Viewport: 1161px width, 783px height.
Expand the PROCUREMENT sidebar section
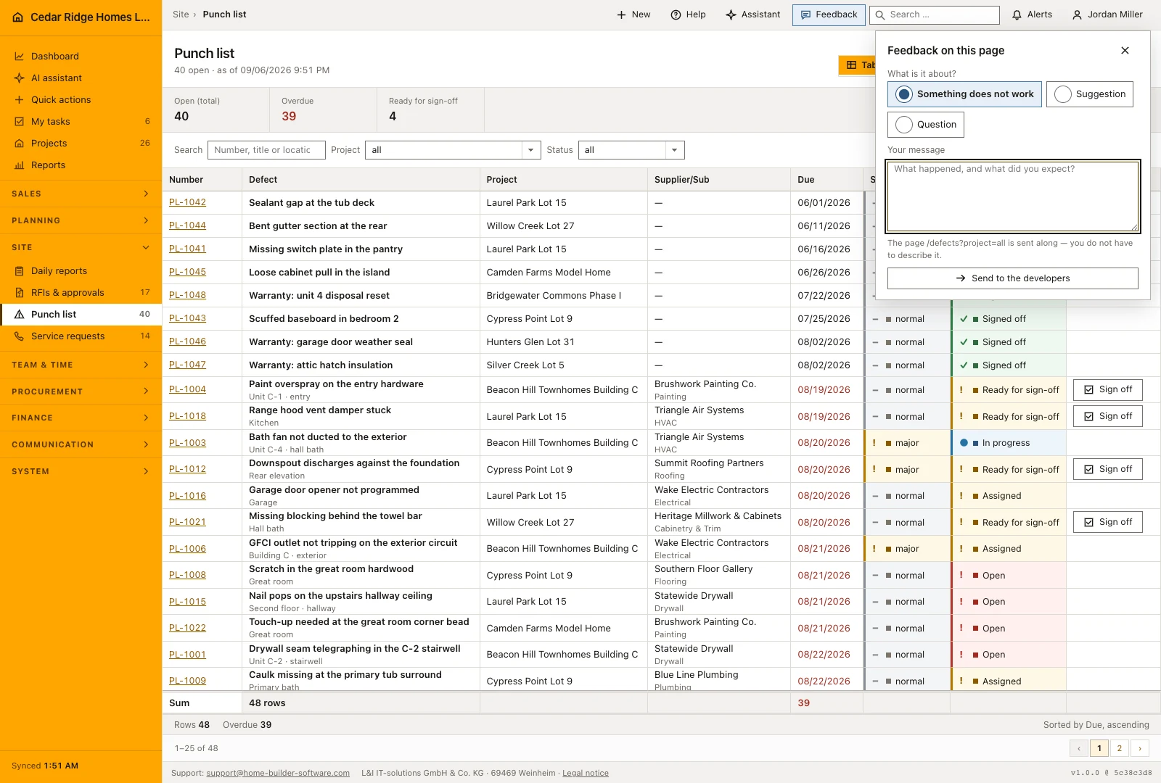(x=81, y=391)
